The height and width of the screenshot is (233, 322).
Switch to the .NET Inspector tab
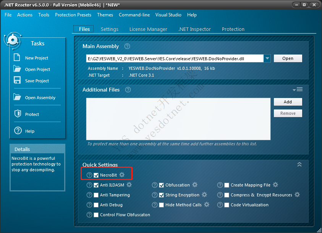(x=194, y=29)
